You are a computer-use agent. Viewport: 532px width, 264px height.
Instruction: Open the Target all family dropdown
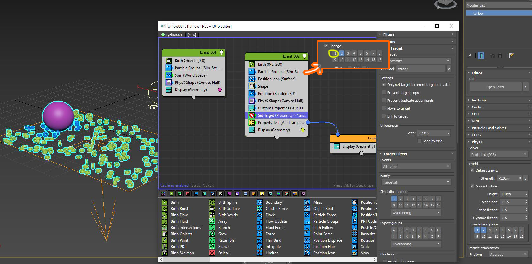click(x=416, y=182)
